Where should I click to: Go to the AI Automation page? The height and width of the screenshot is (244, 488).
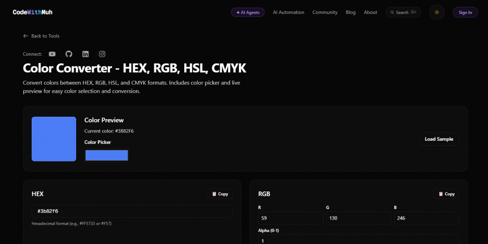(x=288, y=12)
